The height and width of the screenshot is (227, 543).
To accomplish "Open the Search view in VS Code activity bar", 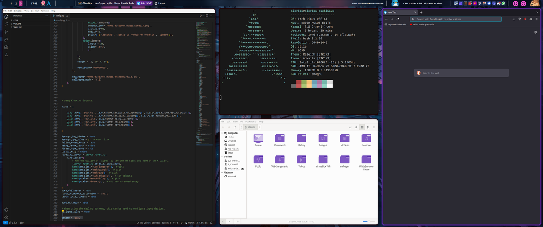I will pyautogui.click(x=6, y=24).
